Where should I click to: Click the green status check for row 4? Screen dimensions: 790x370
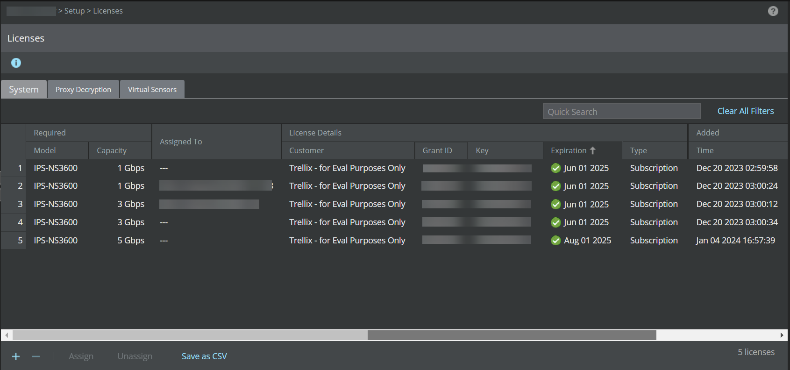pyautogui.click(x=555, y=222)
